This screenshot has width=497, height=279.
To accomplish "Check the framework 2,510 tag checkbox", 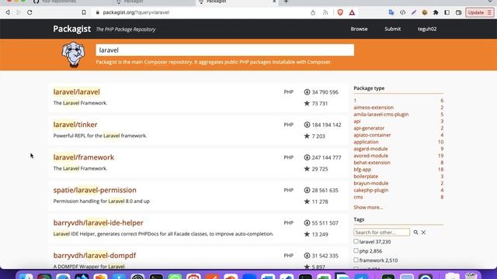I will pyautogui.click(x=356, y=260).
